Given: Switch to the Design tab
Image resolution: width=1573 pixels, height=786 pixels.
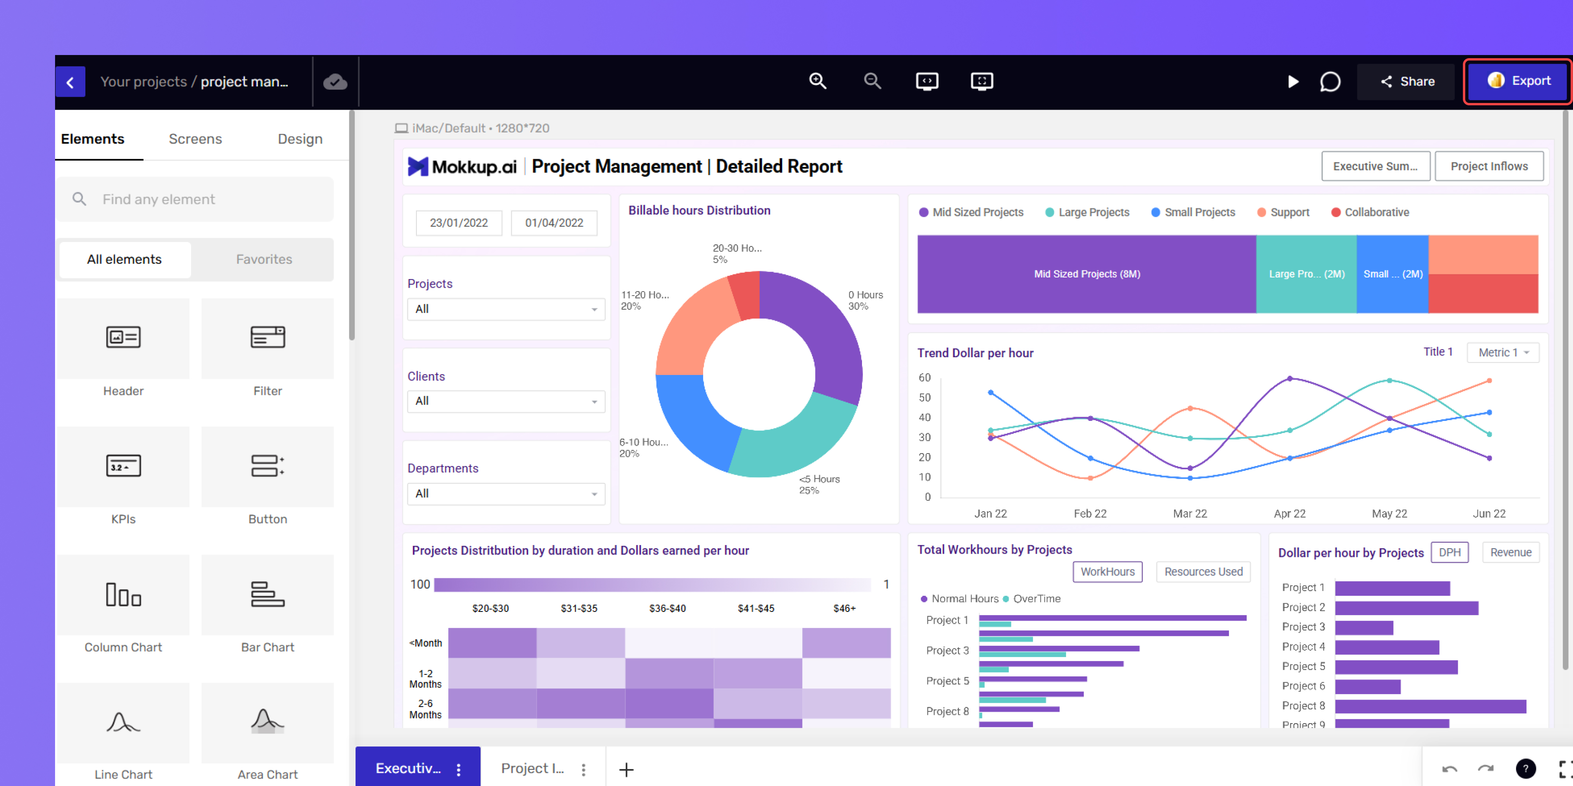Looking at the screenshot, I should [300, 139].
